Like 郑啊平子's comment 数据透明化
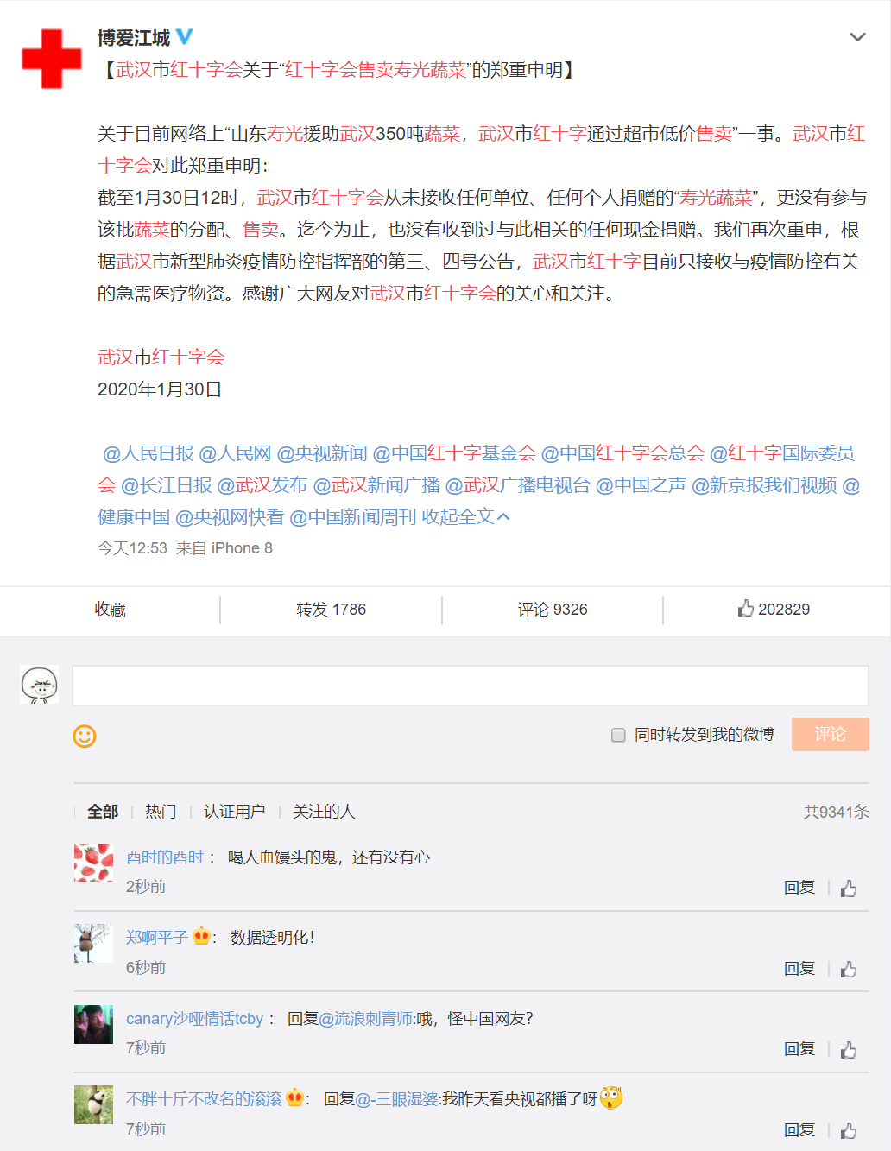Image resolution: width=891 pixels, height=1151 pixels. coord(849,969)
